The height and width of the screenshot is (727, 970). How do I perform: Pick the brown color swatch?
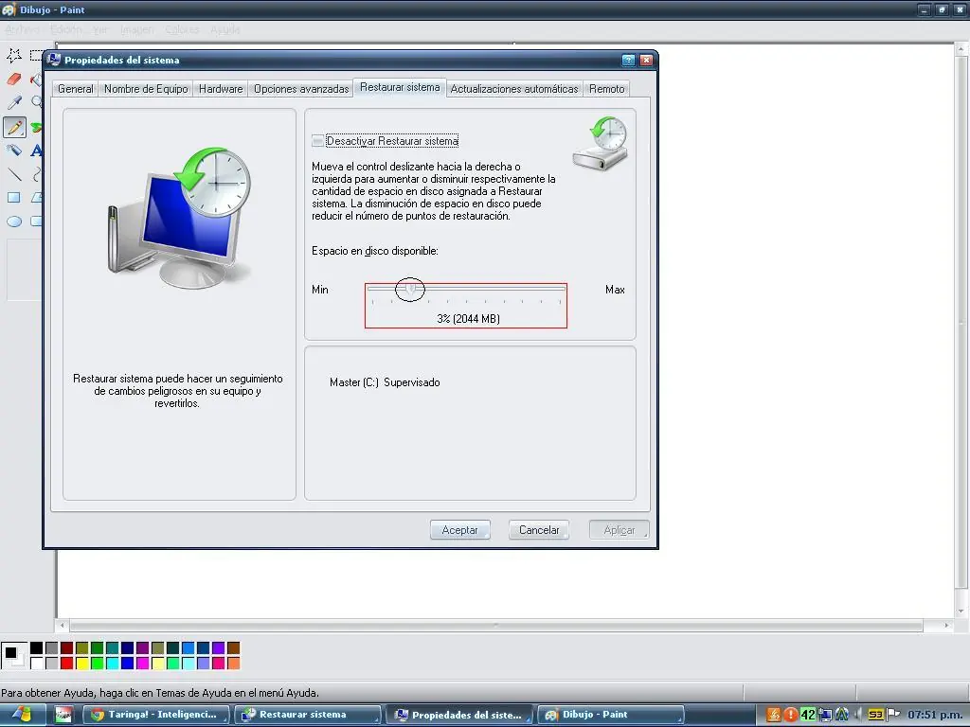(233, 647)
